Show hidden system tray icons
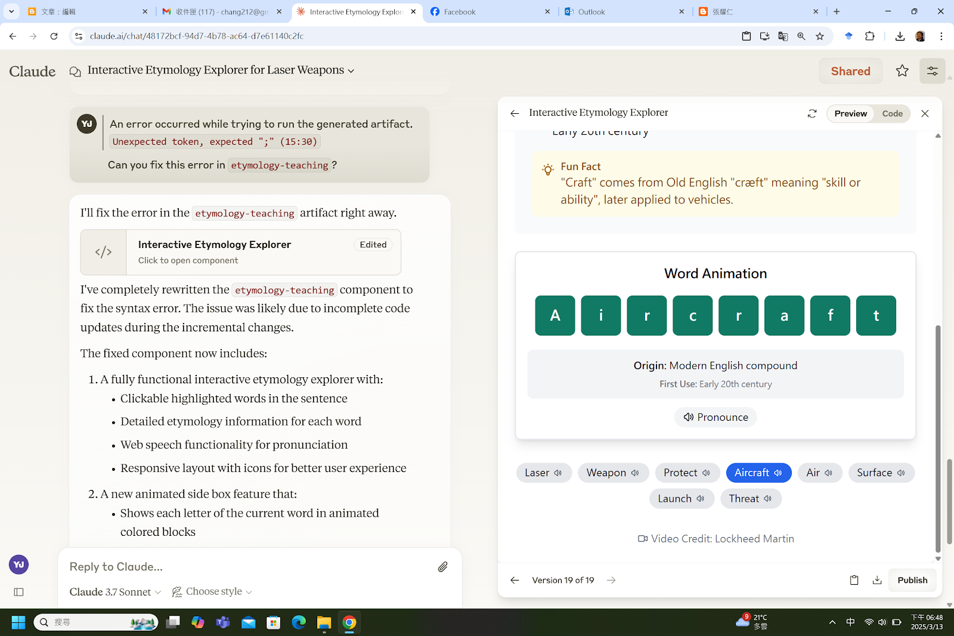The image size is (954, 636). pyautogui.click(x=832, y=622)
